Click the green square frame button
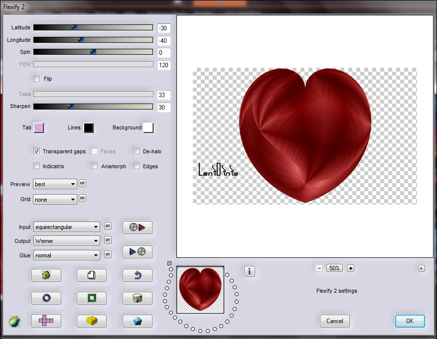 pos(91,298)
